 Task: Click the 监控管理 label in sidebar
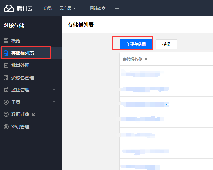[x=20, y=90]
